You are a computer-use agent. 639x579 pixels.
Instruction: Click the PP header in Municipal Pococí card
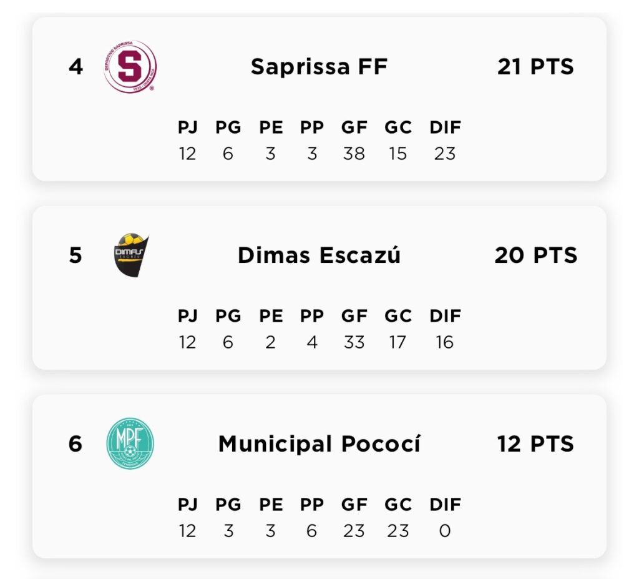pyautogui.click(x=312, y=505)
